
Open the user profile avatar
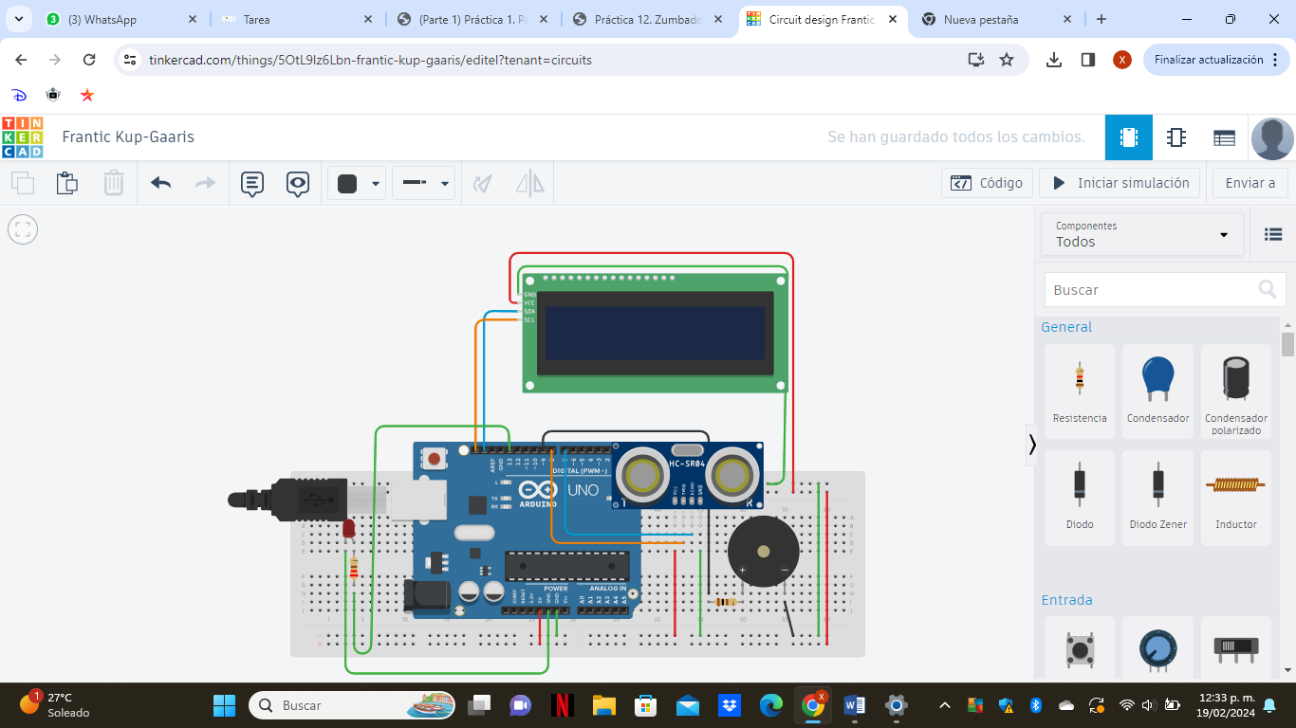pyautogui.click(x=1272, y=138)
